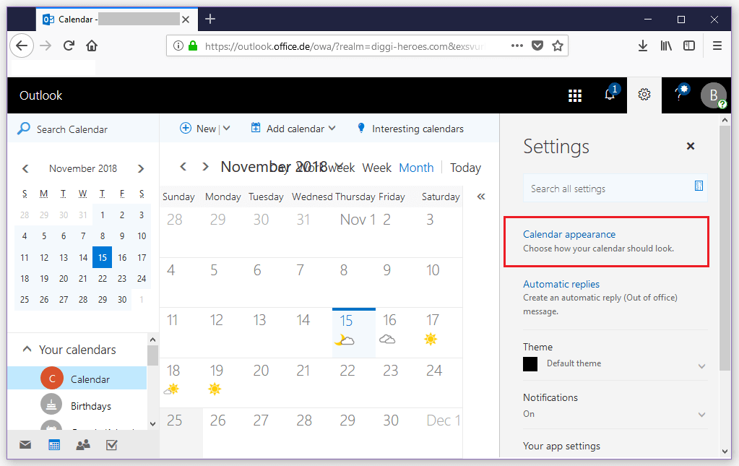Select November 15 in the mini calendar
This screenshot has width=739, height=466.
tap(103, 257)
